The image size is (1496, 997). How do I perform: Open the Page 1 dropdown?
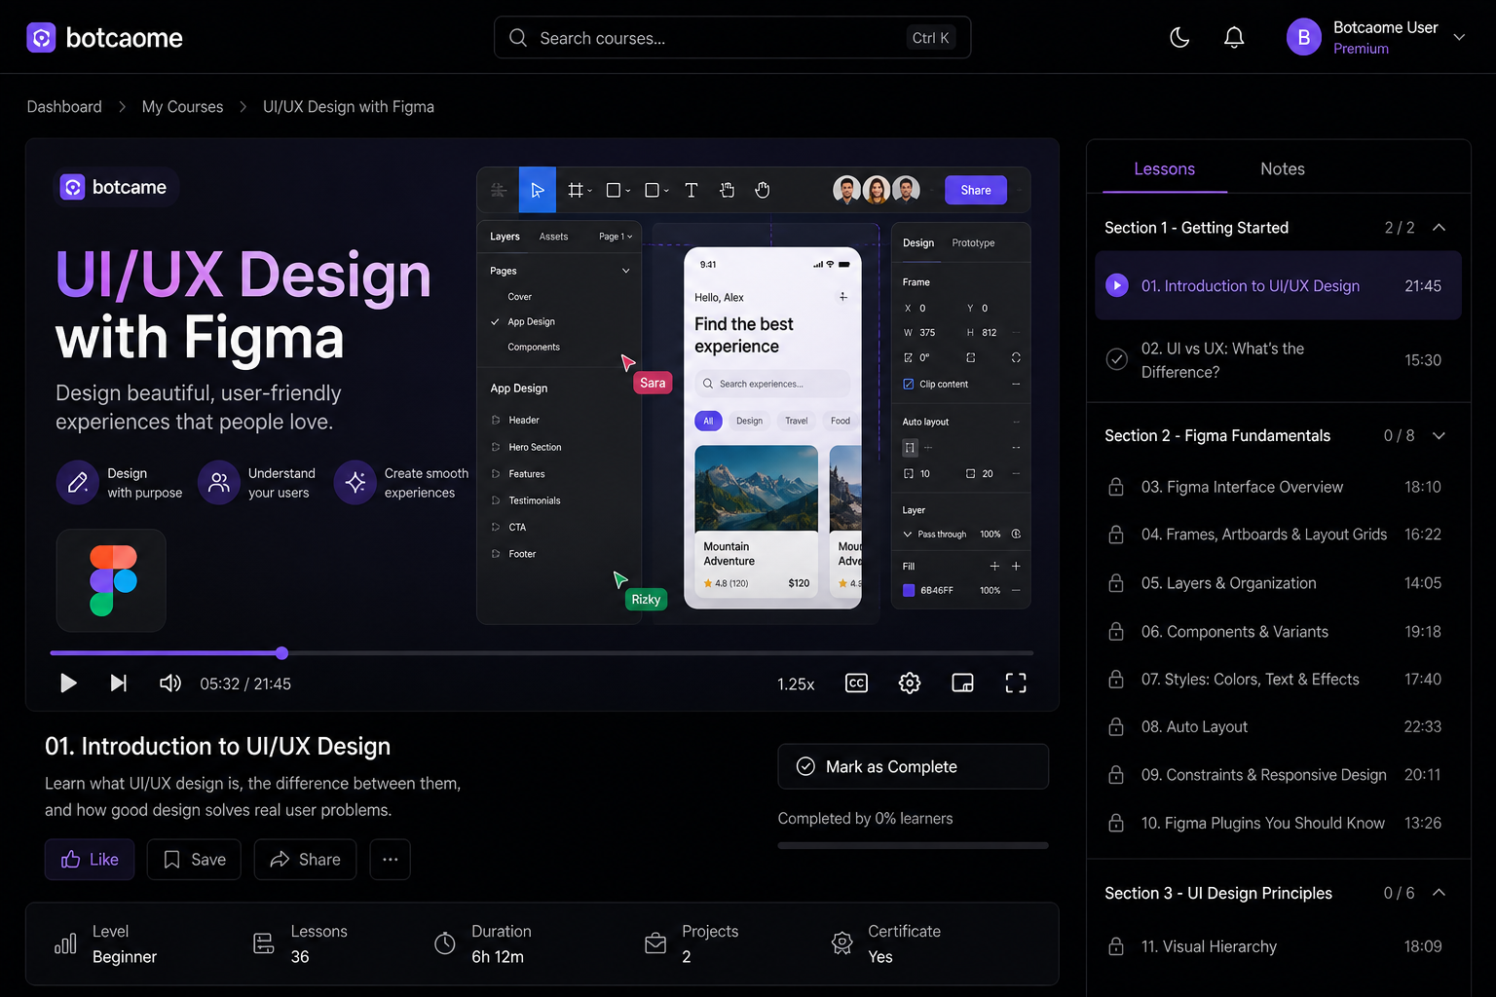tap(616, 237)
